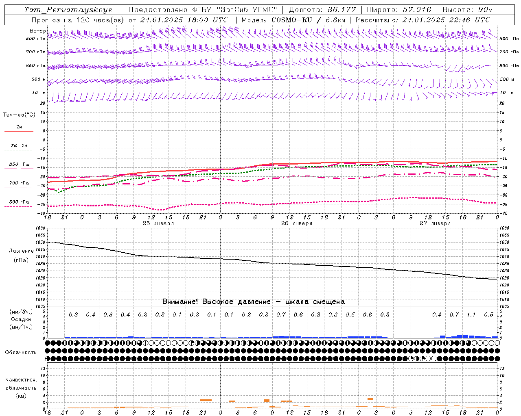This screenshot has width=521, height=416.
Task: Click the station name Tom_Pervomayskoye in the header
Action: [x=68, y=10]
